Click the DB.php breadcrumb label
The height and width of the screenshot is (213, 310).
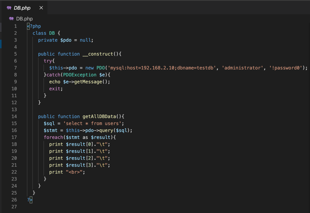[25, 19]
